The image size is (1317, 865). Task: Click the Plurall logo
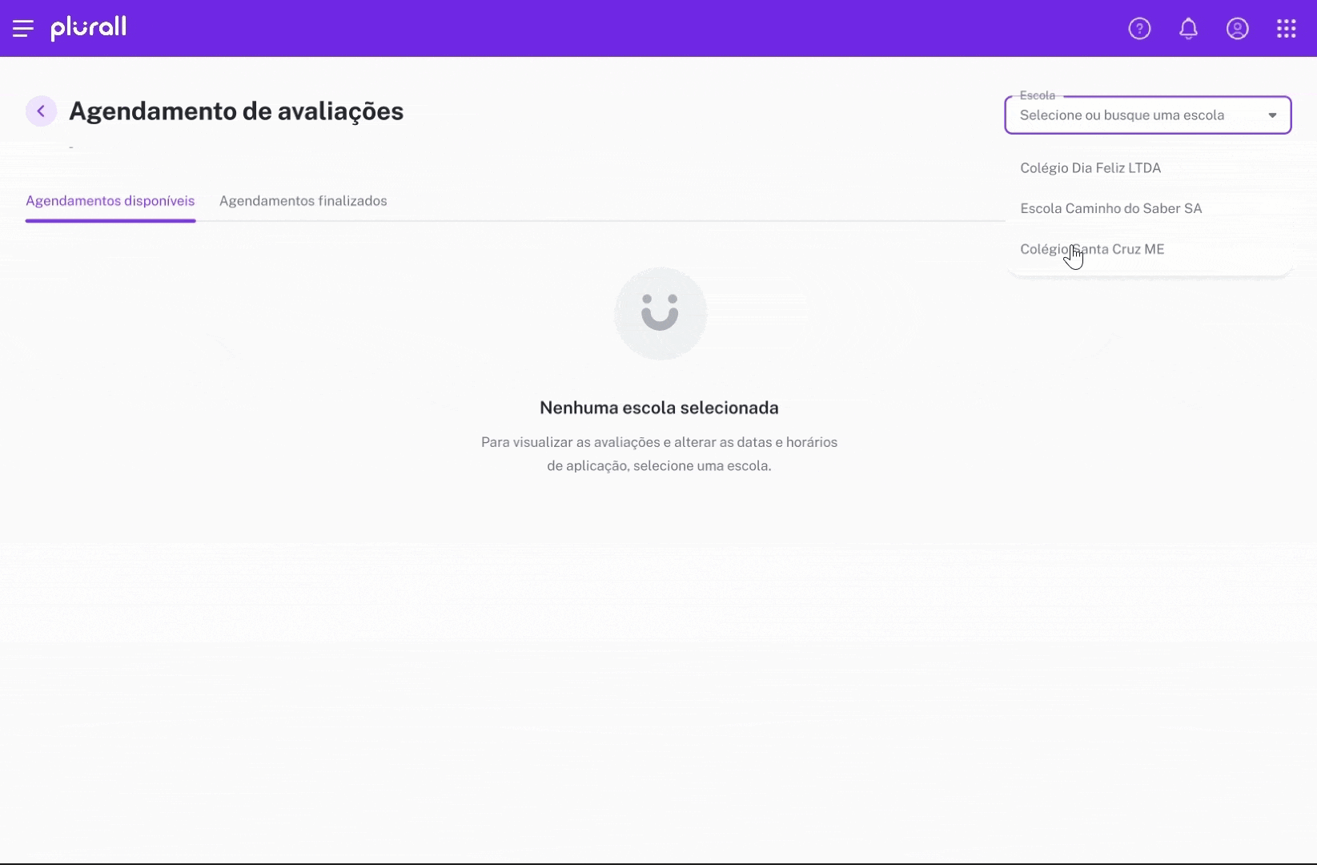pos(88,28)
